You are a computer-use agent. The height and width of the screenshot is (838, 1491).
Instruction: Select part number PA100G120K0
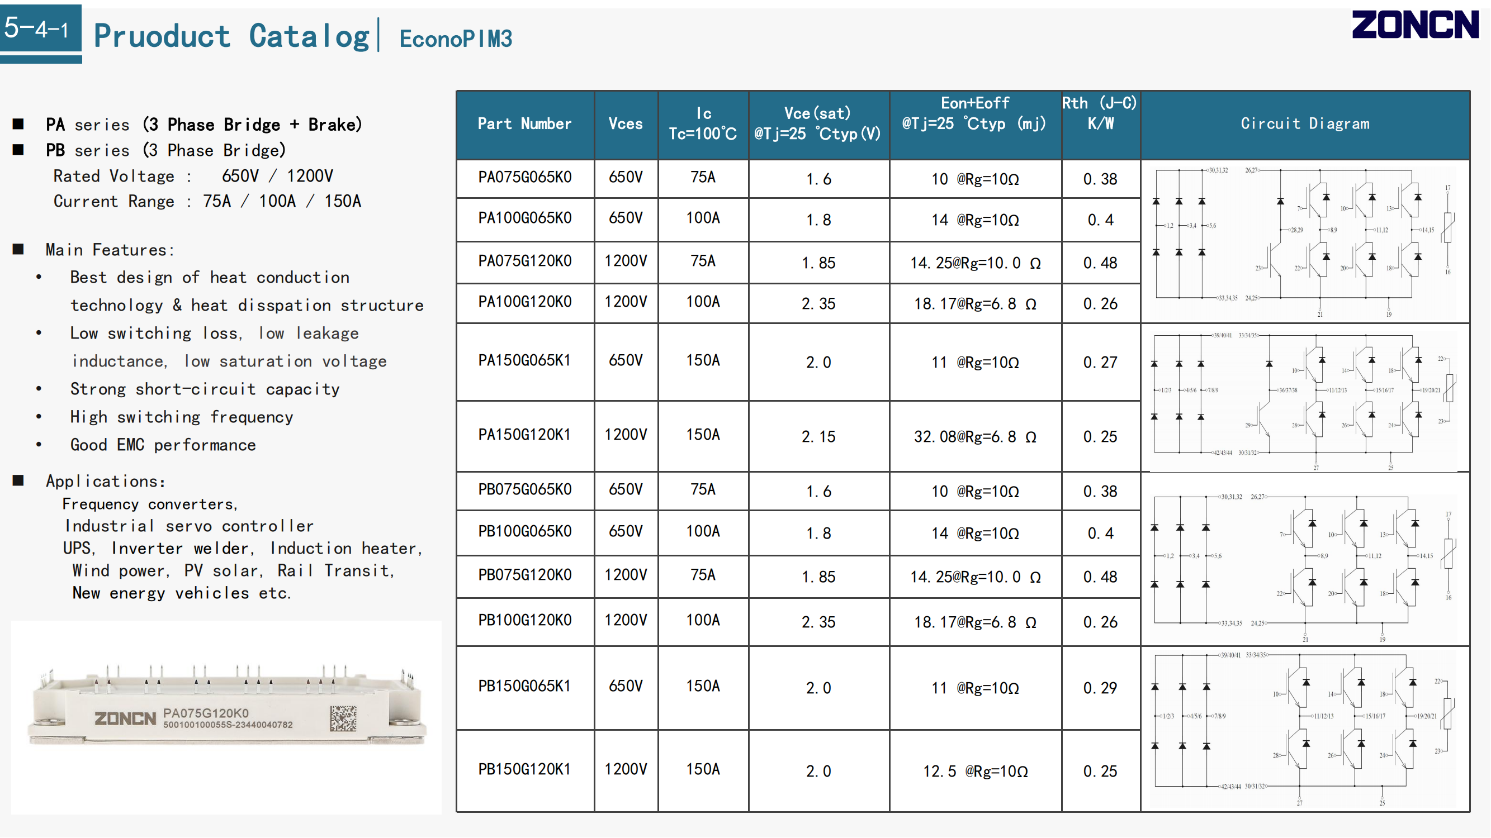coord(524,302)
